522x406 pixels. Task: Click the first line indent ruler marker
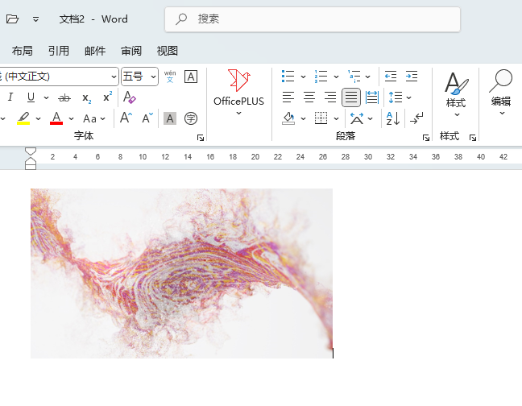point(31,151)
